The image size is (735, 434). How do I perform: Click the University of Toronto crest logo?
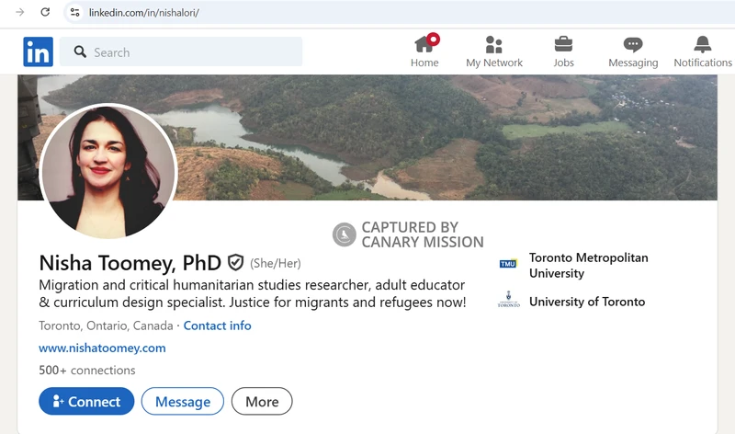pos(509,300)
